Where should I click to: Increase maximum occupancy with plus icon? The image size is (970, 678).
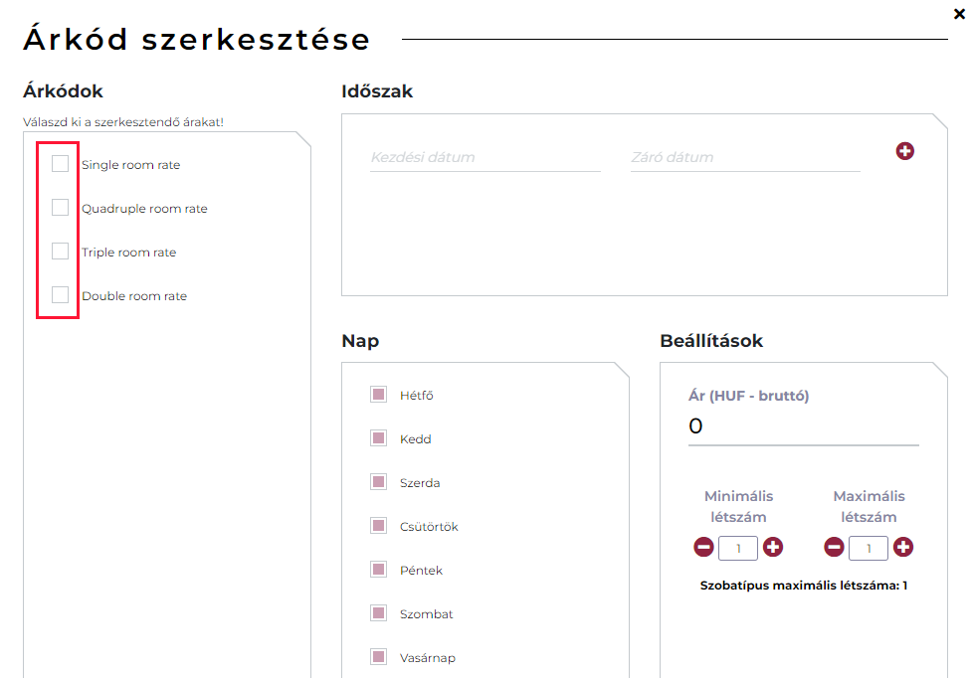point(903,547)
